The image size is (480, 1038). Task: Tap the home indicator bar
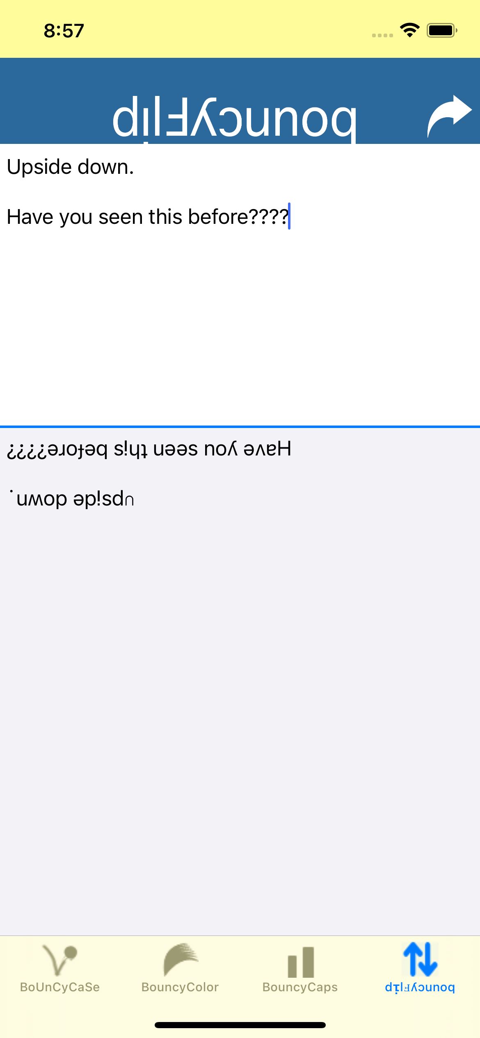(240, 1025)
